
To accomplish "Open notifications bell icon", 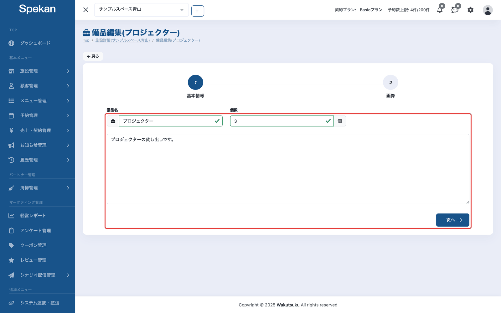I will pos(440,10).
